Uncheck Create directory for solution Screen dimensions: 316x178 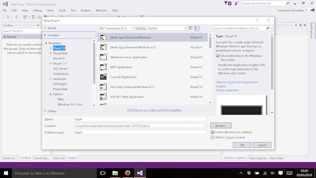coord(212,132)
